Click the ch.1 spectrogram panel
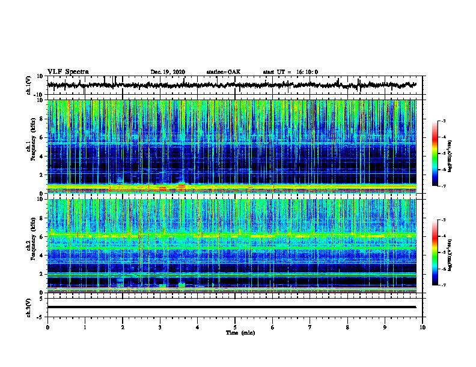This screenshot has height=367, width=476. click(231, 146)
